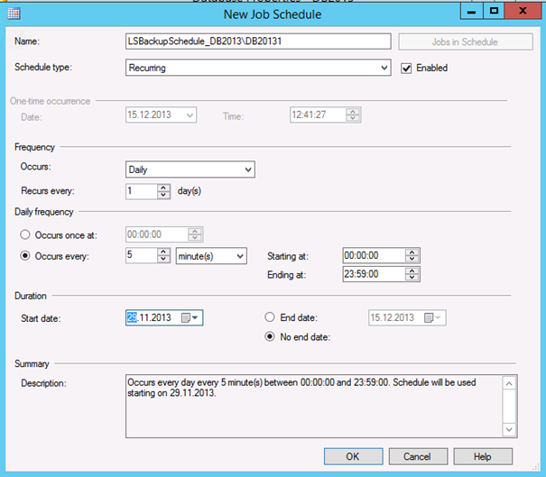Click the dialog icon in title bar

click(14, 14)
